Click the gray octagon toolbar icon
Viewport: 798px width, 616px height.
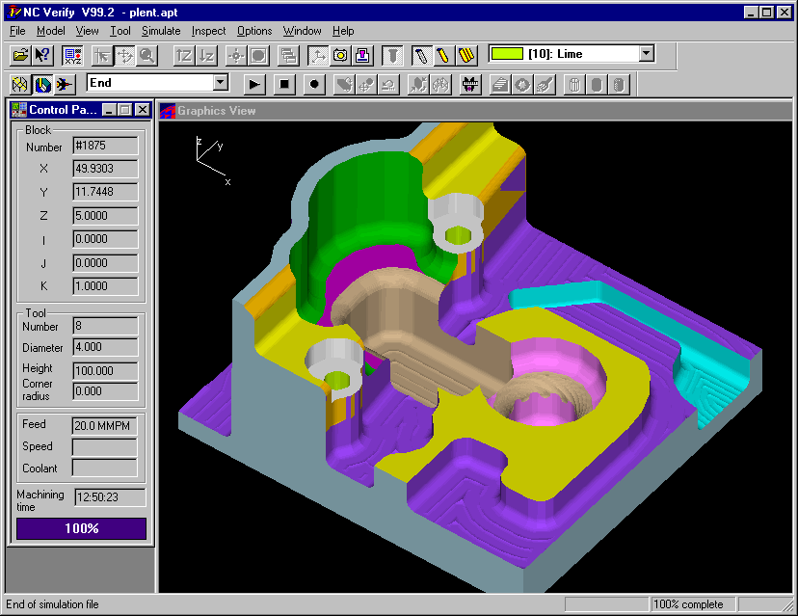click(258, 55)
